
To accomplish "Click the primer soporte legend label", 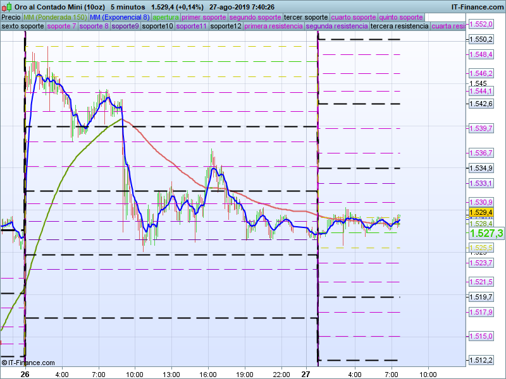I will coord(204,17).
